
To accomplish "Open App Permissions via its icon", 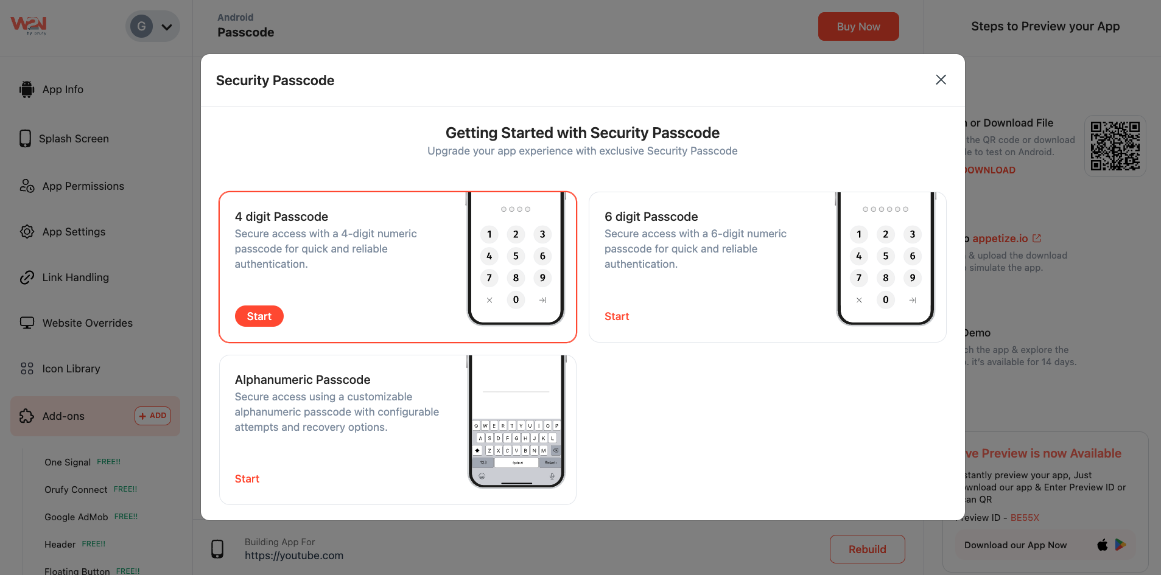I will [x=27, y=186].
